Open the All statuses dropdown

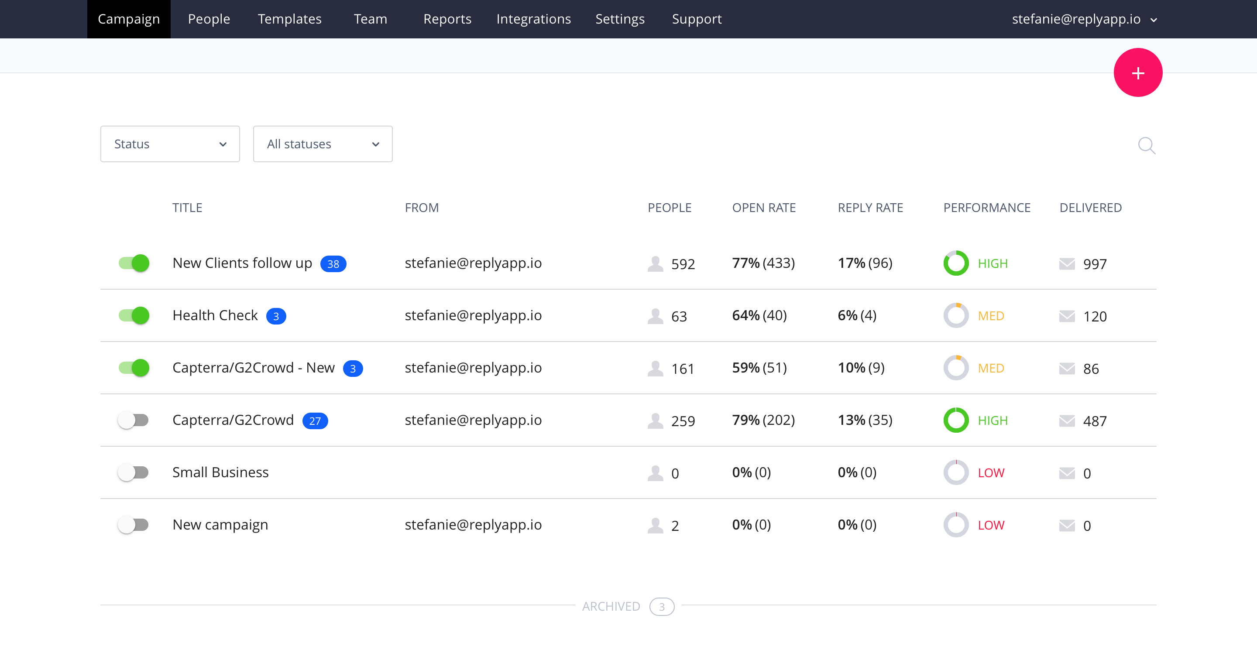(x=323, y=144)
